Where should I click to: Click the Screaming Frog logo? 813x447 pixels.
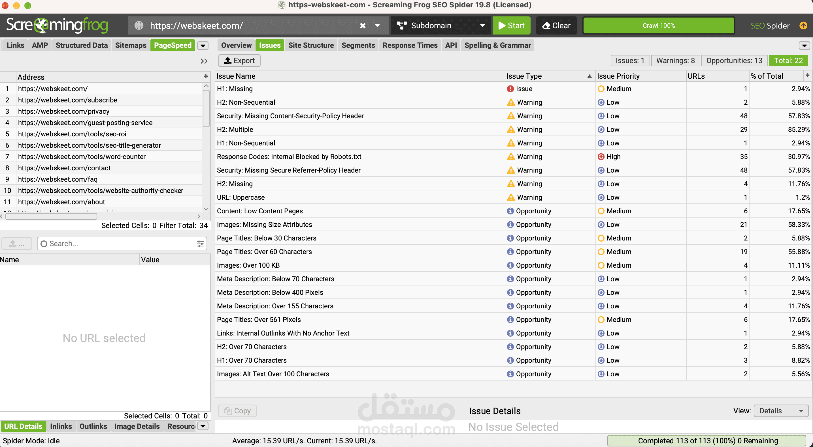click(x=57, y=25)
